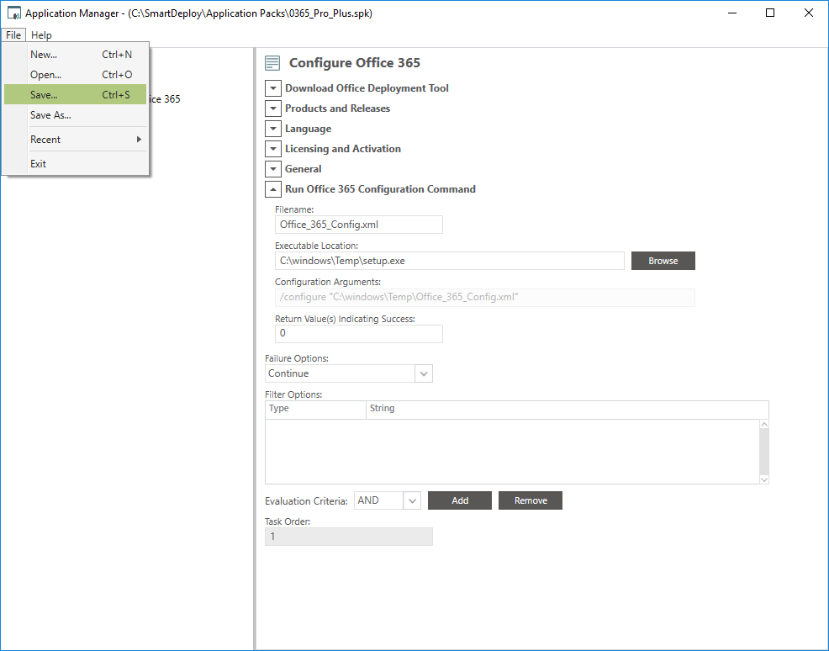The height and width of the screenshot is (651, 829).
Task: Click the Remove filter button
Action: coord(531,500)
